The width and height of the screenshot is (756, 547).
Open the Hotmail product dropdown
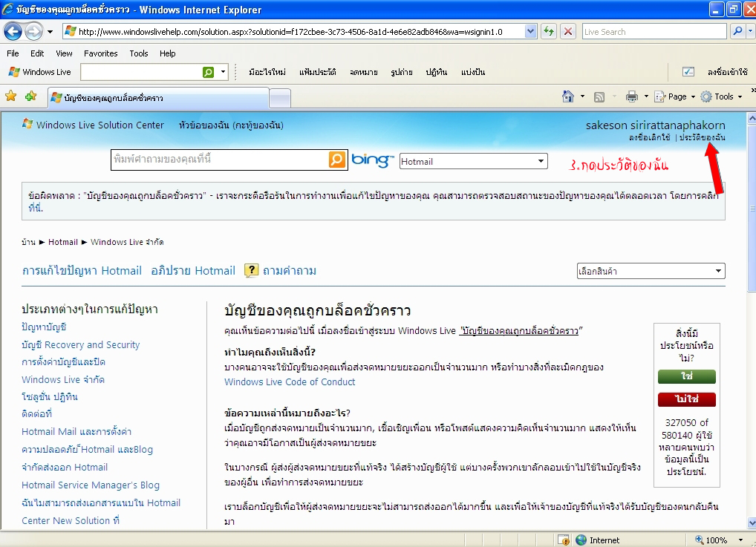coord(474,161)
